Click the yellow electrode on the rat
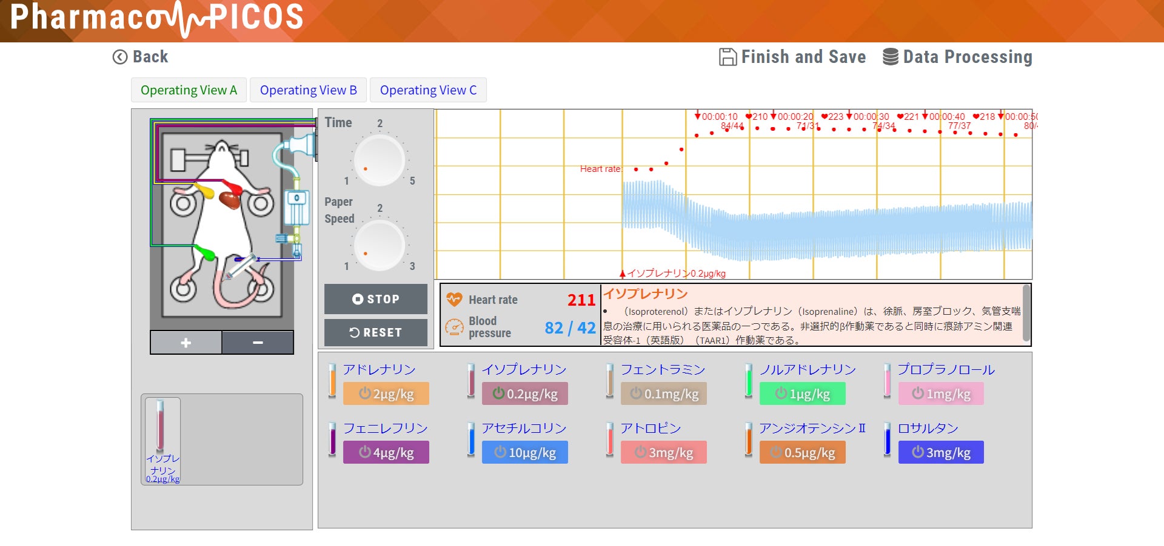Image resolution: width=1164 pixels, height=546 pixels. pyautogui.click(x=205, y=191)
